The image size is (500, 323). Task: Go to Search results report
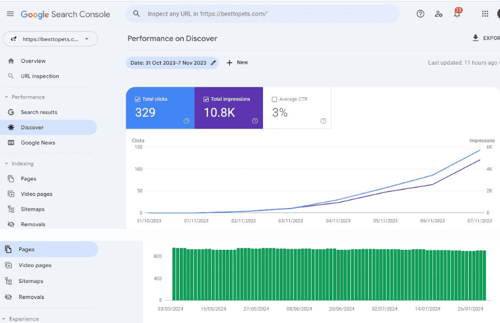point(49,112)
